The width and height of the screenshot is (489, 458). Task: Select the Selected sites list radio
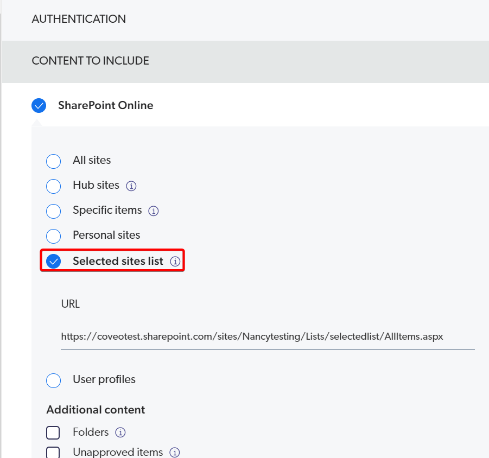[53, 262]
